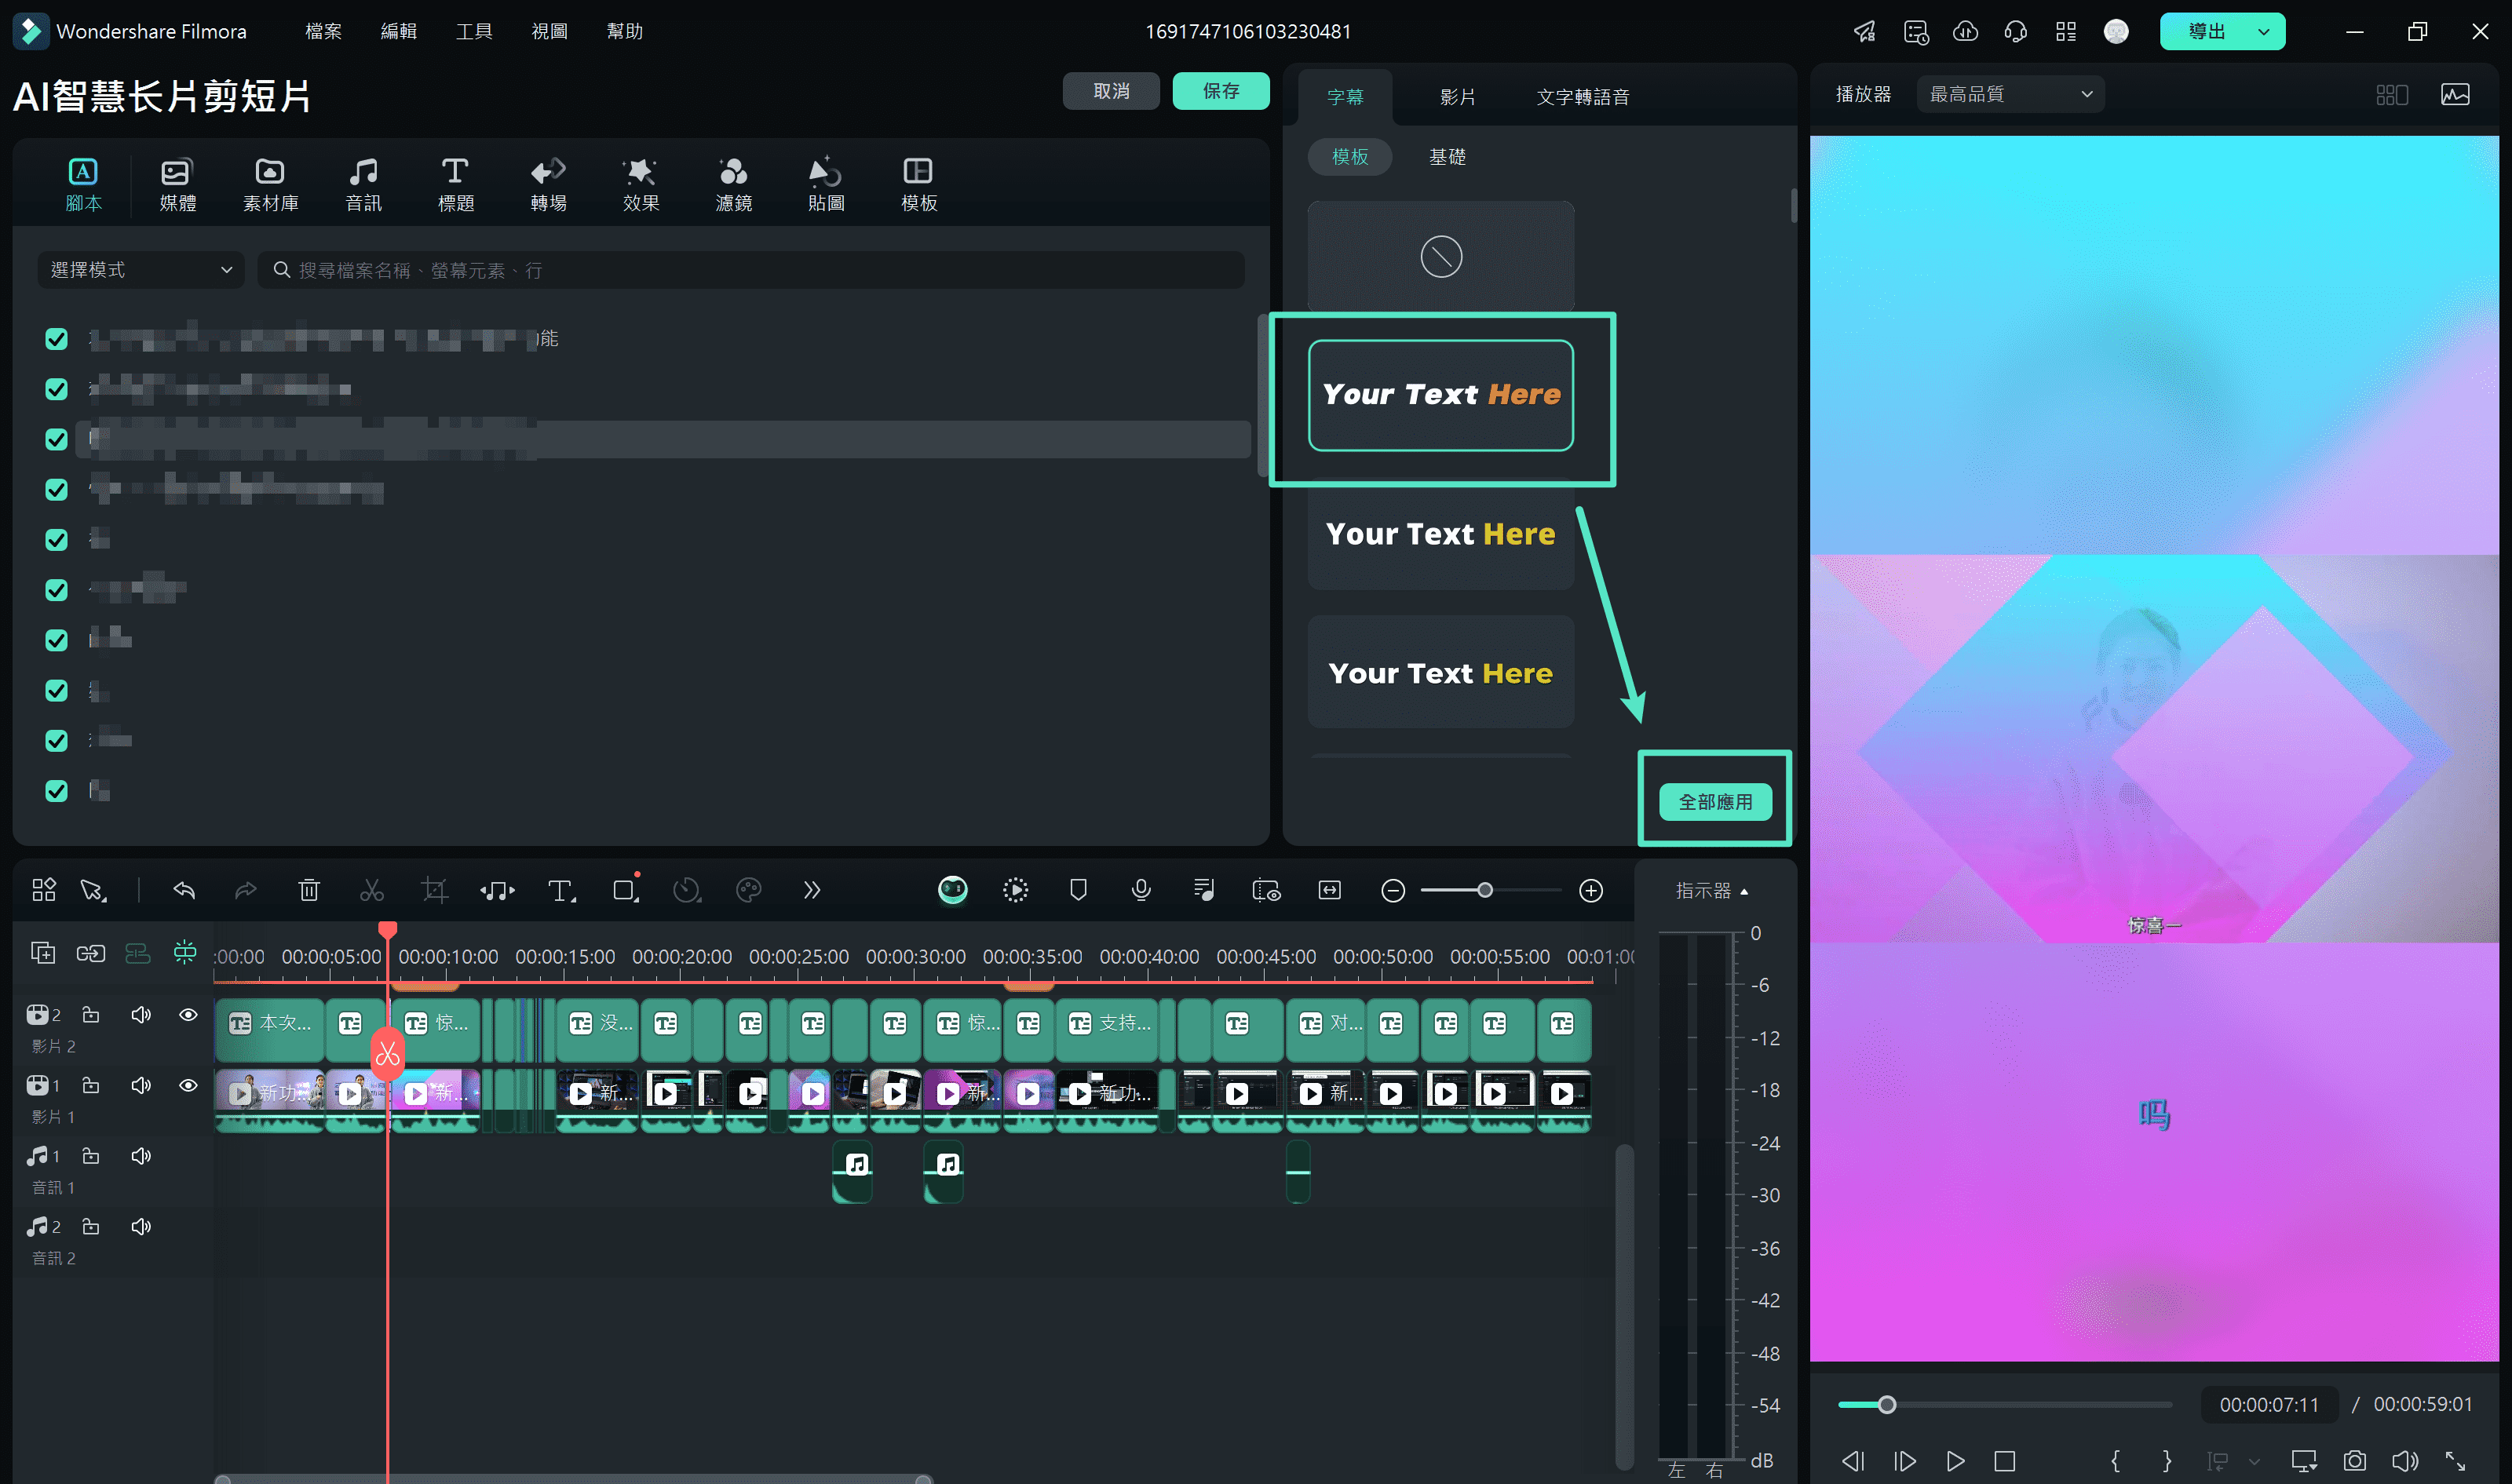
Task: Click 保存 save button
Action: click(x=1217, y=90)
